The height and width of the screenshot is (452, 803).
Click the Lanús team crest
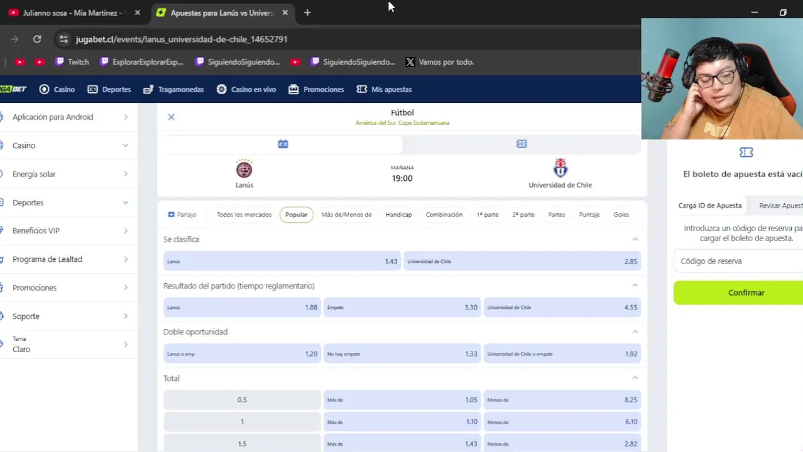coord(244,169)
